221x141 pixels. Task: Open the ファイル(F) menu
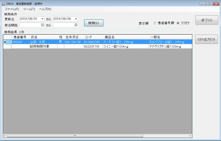click(12, 9)
